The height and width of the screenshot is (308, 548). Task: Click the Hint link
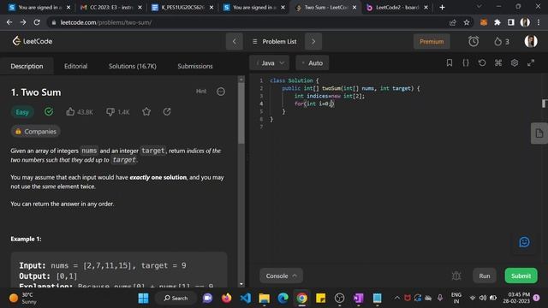[x=201, y=92]
